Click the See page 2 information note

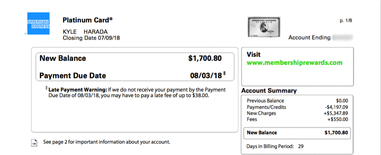point(107,142)
